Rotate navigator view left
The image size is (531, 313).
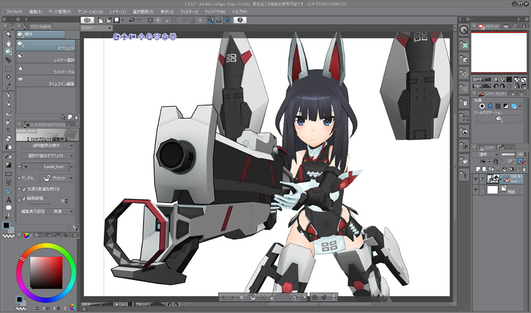(496, 86)
